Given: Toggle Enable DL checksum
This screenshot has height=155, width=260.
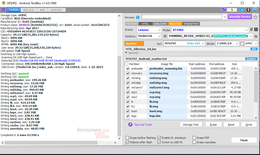Looking at the screenshot, I should point(159,138).
